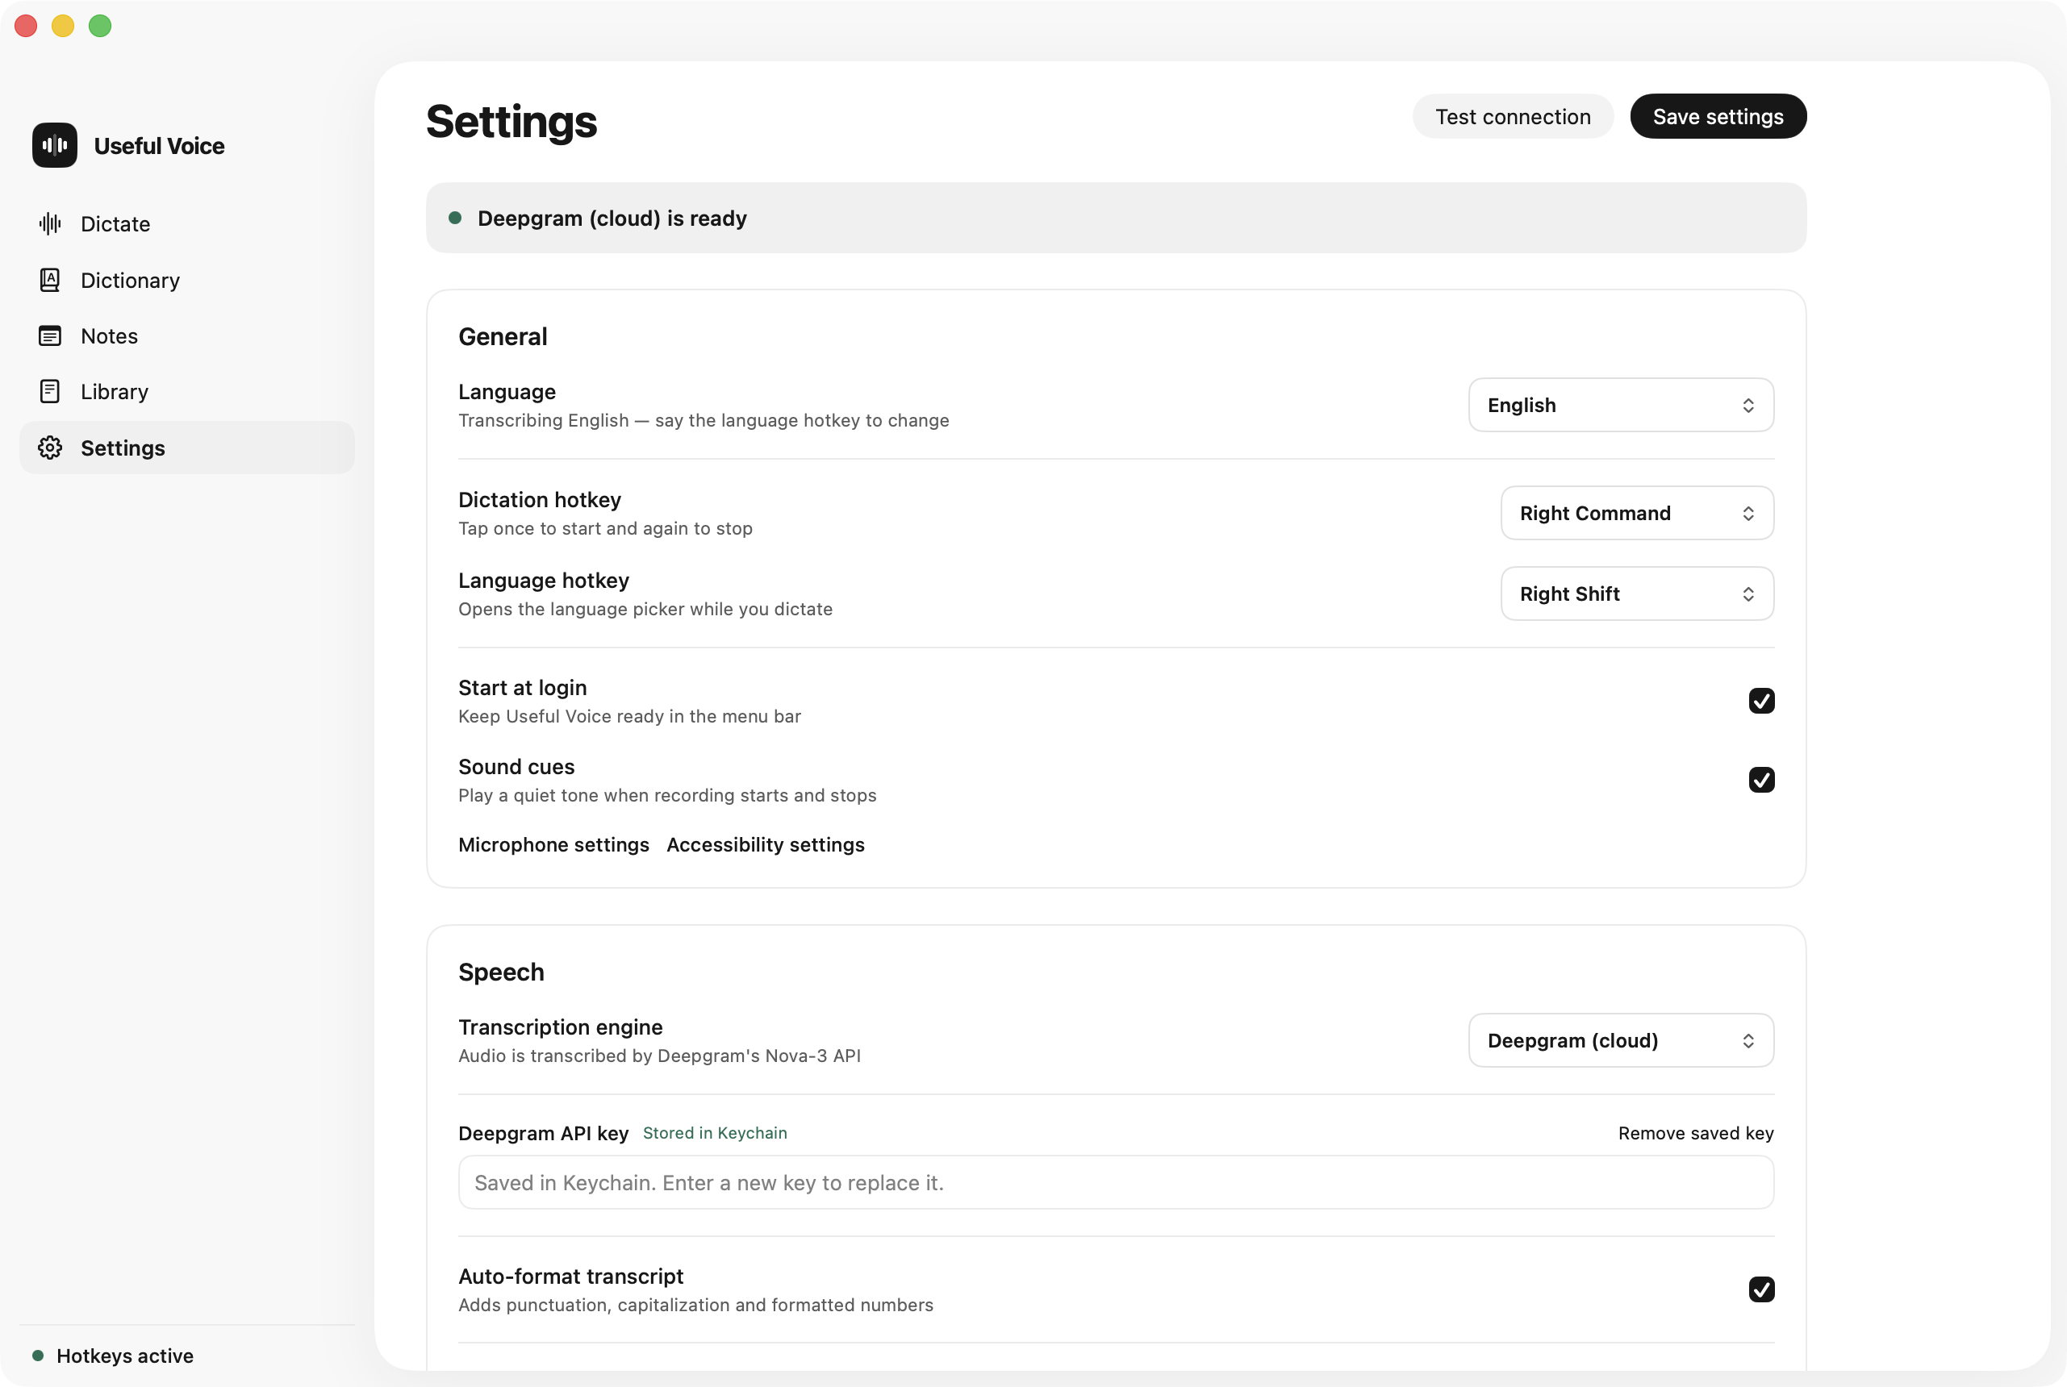Click the macOS green fullscreen window button

(100, 26)
